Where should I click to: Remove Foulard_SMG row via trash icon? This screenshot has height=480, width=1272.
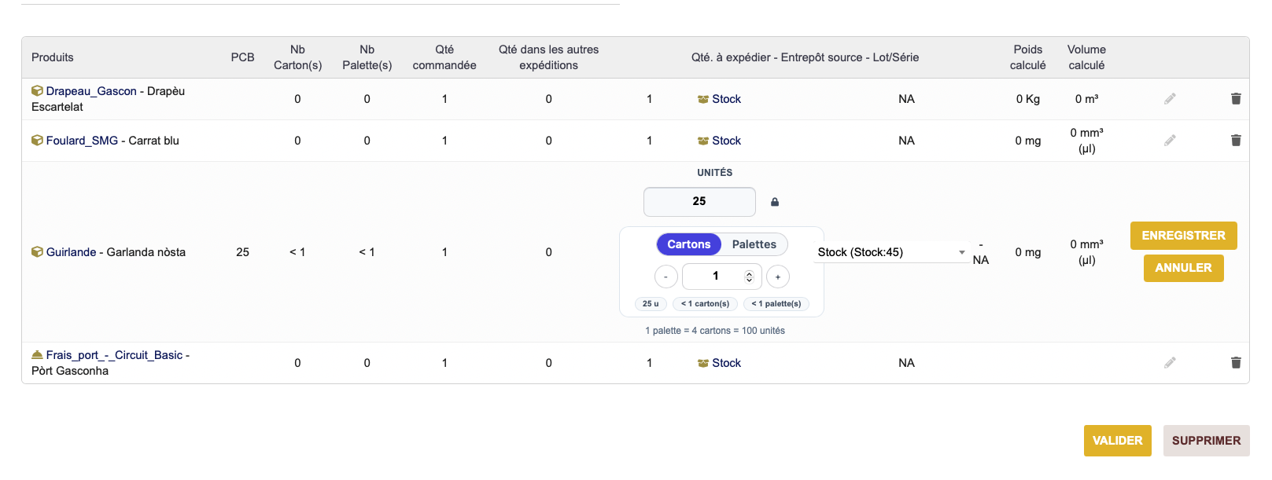(x=1236, y=141)
